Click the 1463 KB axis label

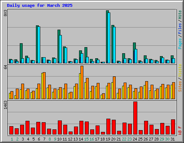coord(5,105)
